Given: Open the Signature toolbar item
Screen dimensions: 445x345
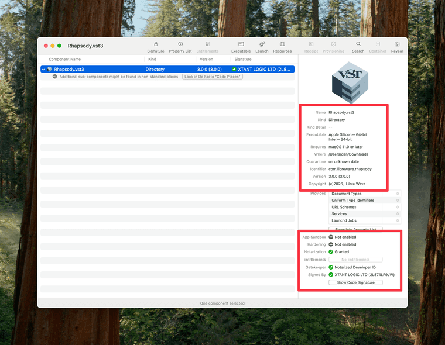Looking at the screenshot, I should (x=156, y=47).
